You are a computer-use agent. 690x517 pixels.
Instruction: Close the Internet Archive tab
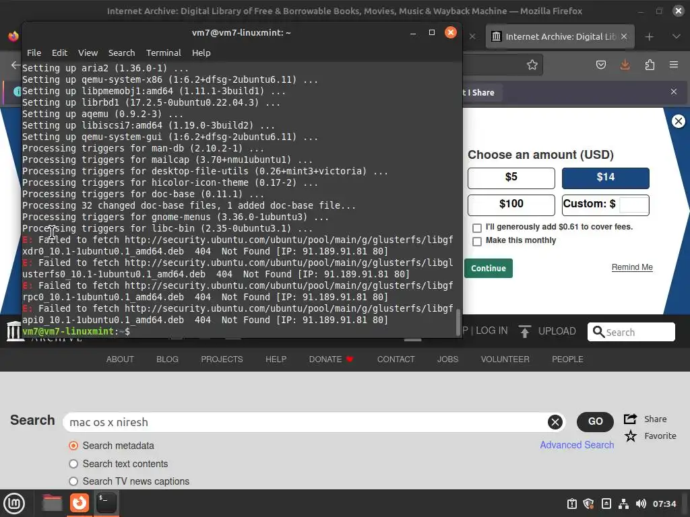[624, 36]
